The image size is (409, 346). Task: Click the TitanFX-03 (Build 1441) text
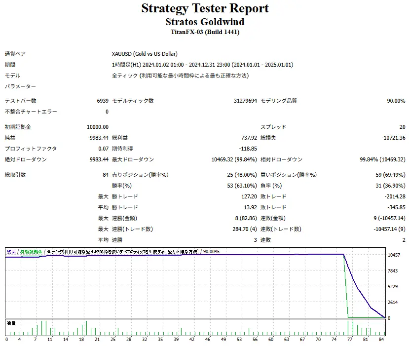click(205, 32)
